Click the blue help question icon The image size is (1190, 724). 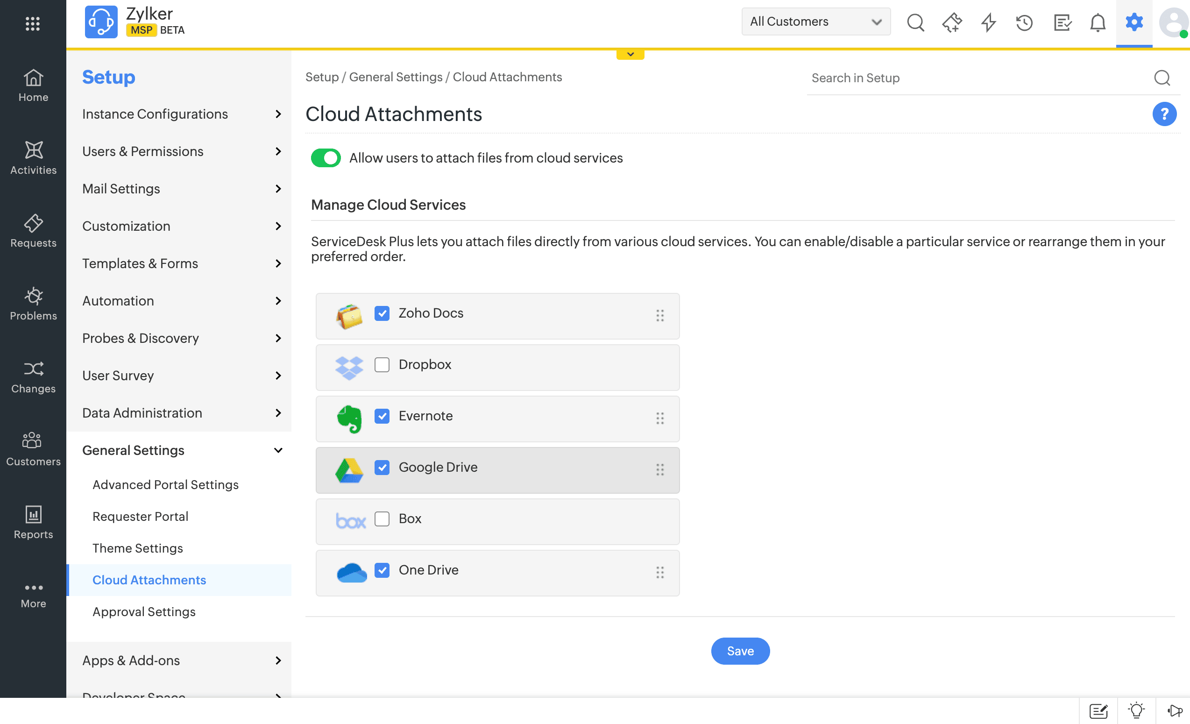1164,114
